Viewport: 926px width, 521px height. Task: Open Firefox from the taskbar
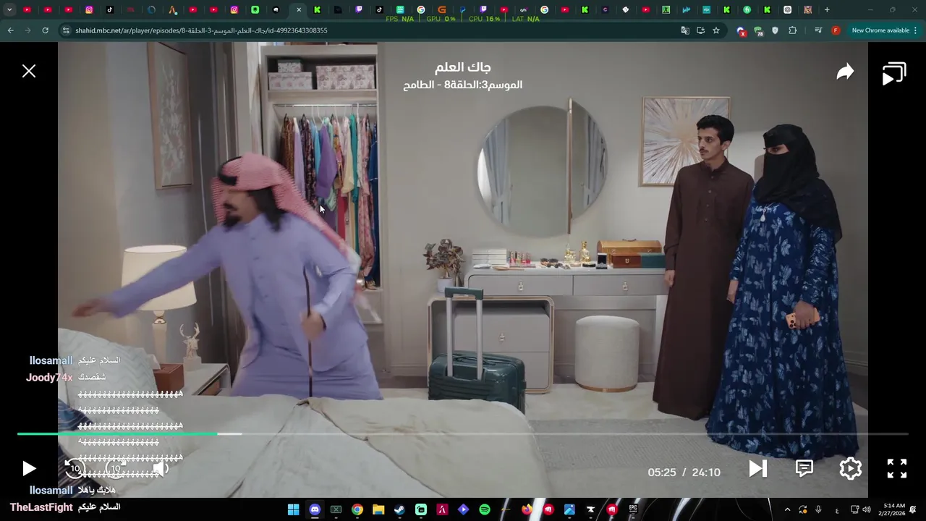[527, 509]
